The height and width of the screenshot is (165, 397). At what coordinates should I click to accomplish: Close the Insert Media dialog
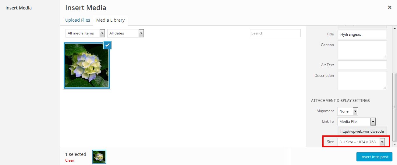(389, 8)
